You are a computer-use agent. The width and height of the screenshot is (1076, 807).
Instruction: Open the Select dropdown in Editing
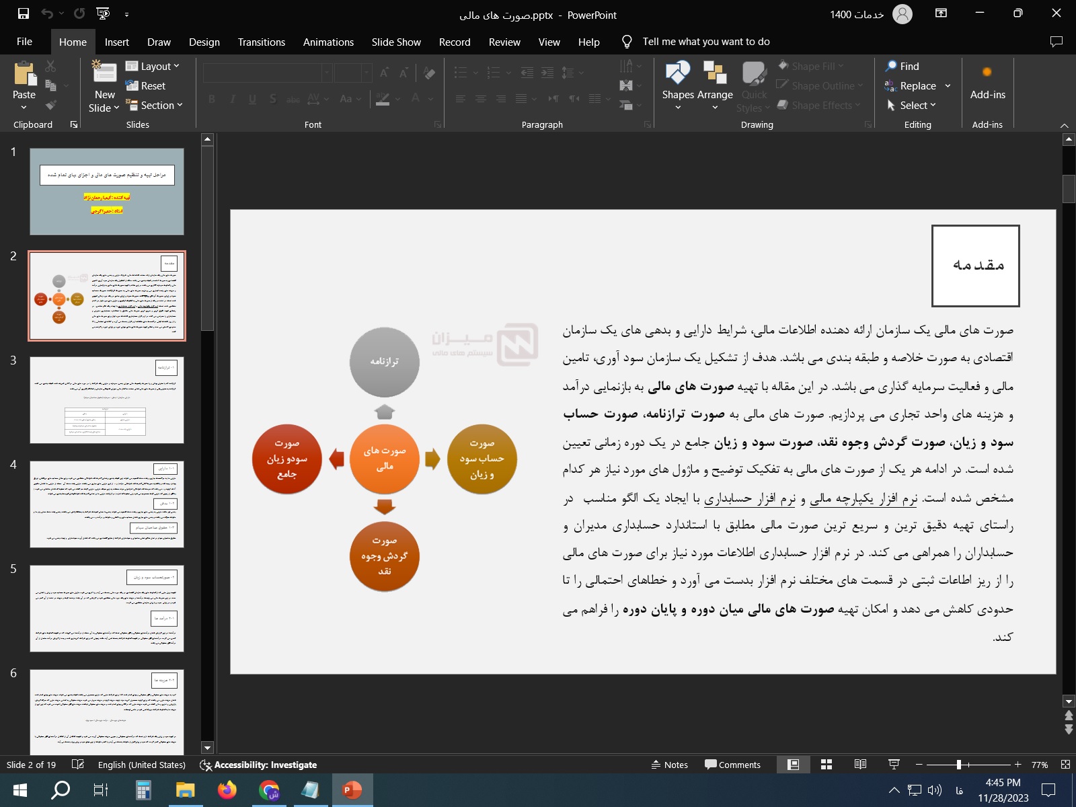click(x=911, y=106)
